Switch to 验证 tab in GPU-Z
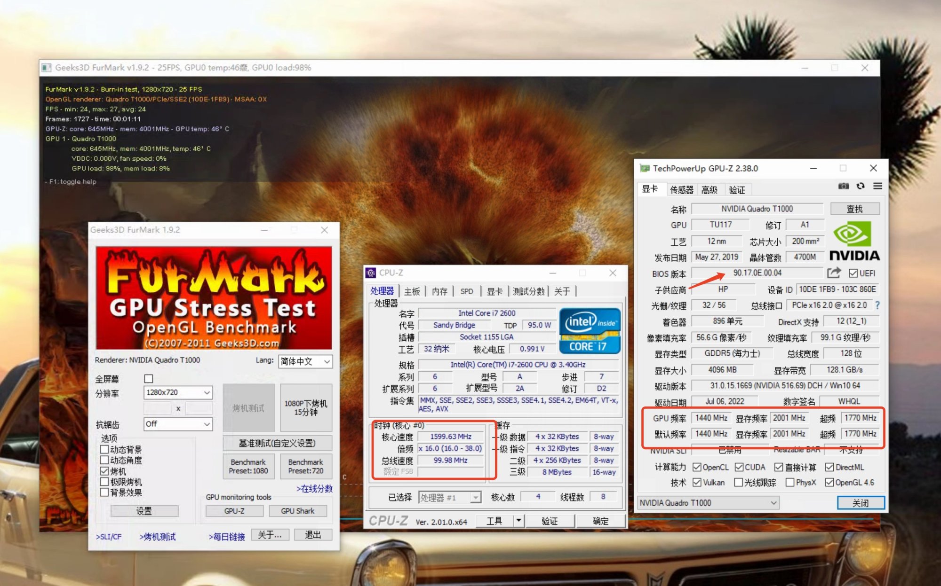This screenshot has height=586, width=941. [x=737, y=190]
